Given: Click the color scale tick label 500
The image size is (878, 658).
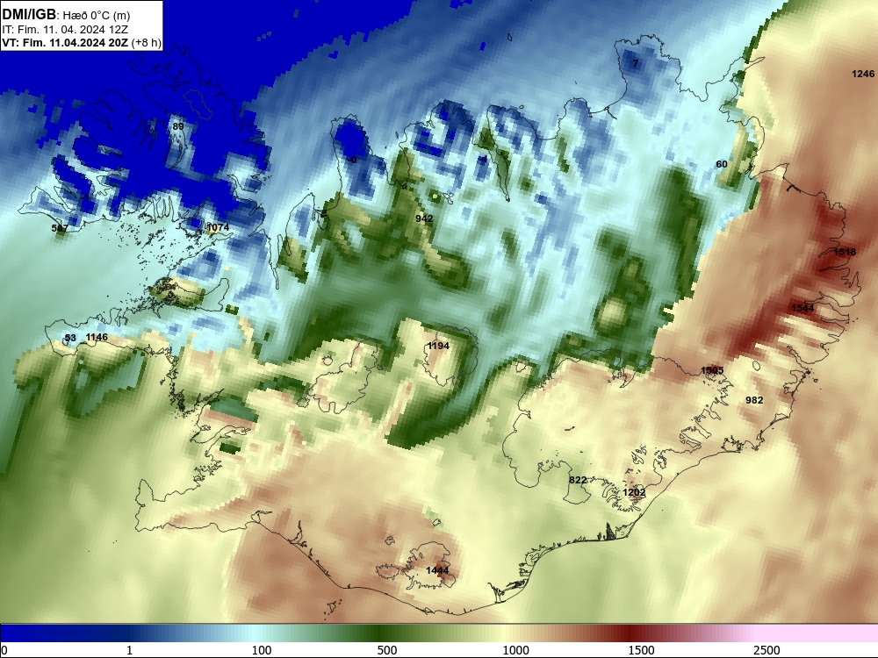Looking at the screenshot, I should tap(387, 650).
